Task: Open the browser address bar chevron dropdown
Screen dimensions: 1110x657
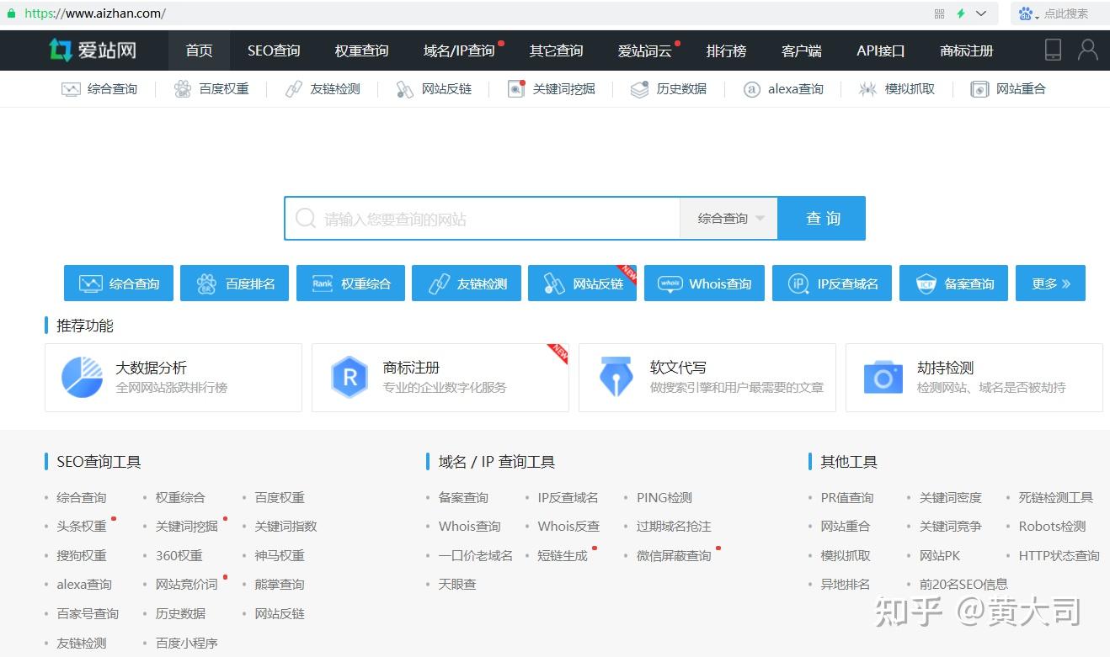Action: pos(980,13)
